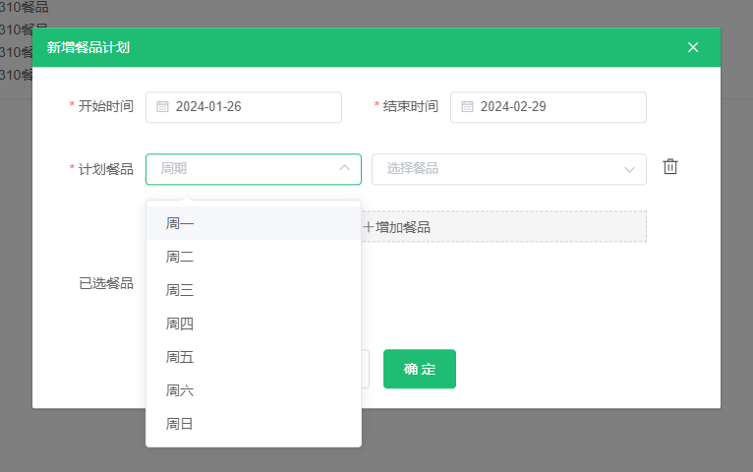Select the 周四 option
This screenshot has width=753, height=472.
click(x=180, y=324)
